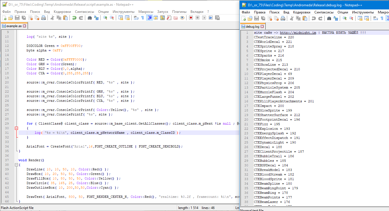Screen dimensions: 389x211
Task: Open Вкладки menu in example.as window
Action: coord(197,12)
